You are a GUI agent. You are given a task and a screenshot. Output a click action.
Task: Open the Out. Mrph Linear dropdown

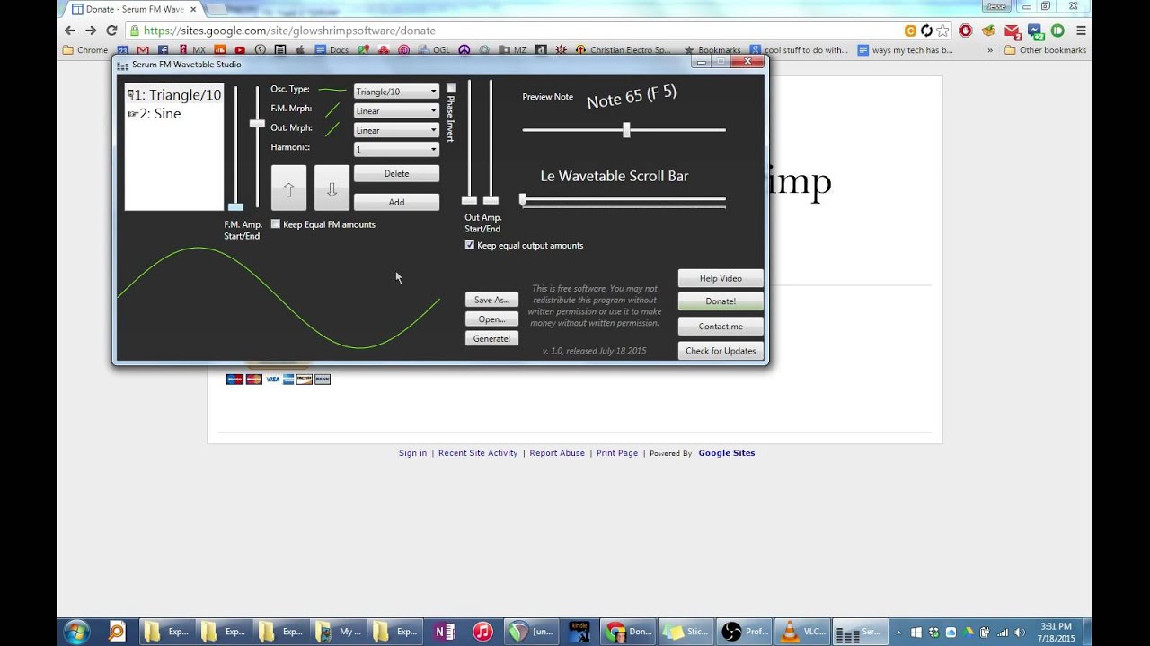tap(396, 131)
